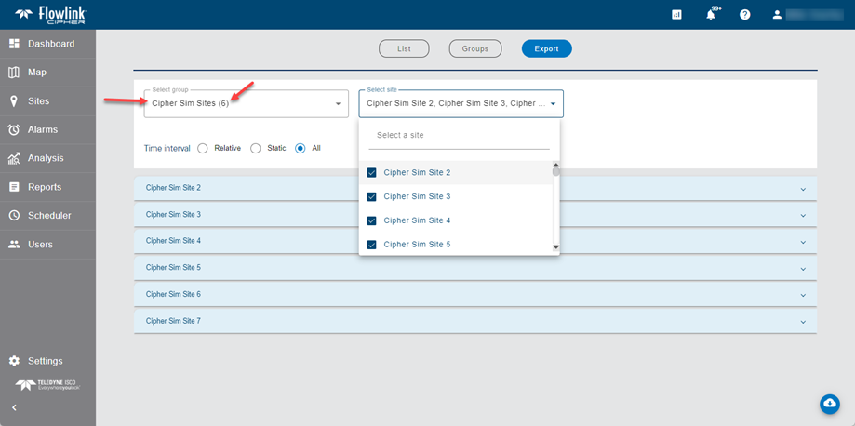The width and height of the screenshot is (855, 426).
Task: Click the help question mark icon
Action: (744, 15)
